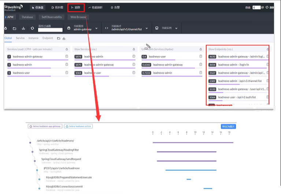Select the {POST}/api/v1/article/loadmore span

coord(62,168)
